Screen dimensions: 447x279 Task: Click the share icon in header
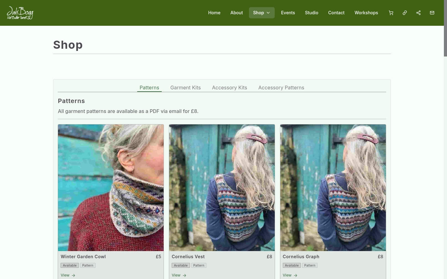[418, 13]
